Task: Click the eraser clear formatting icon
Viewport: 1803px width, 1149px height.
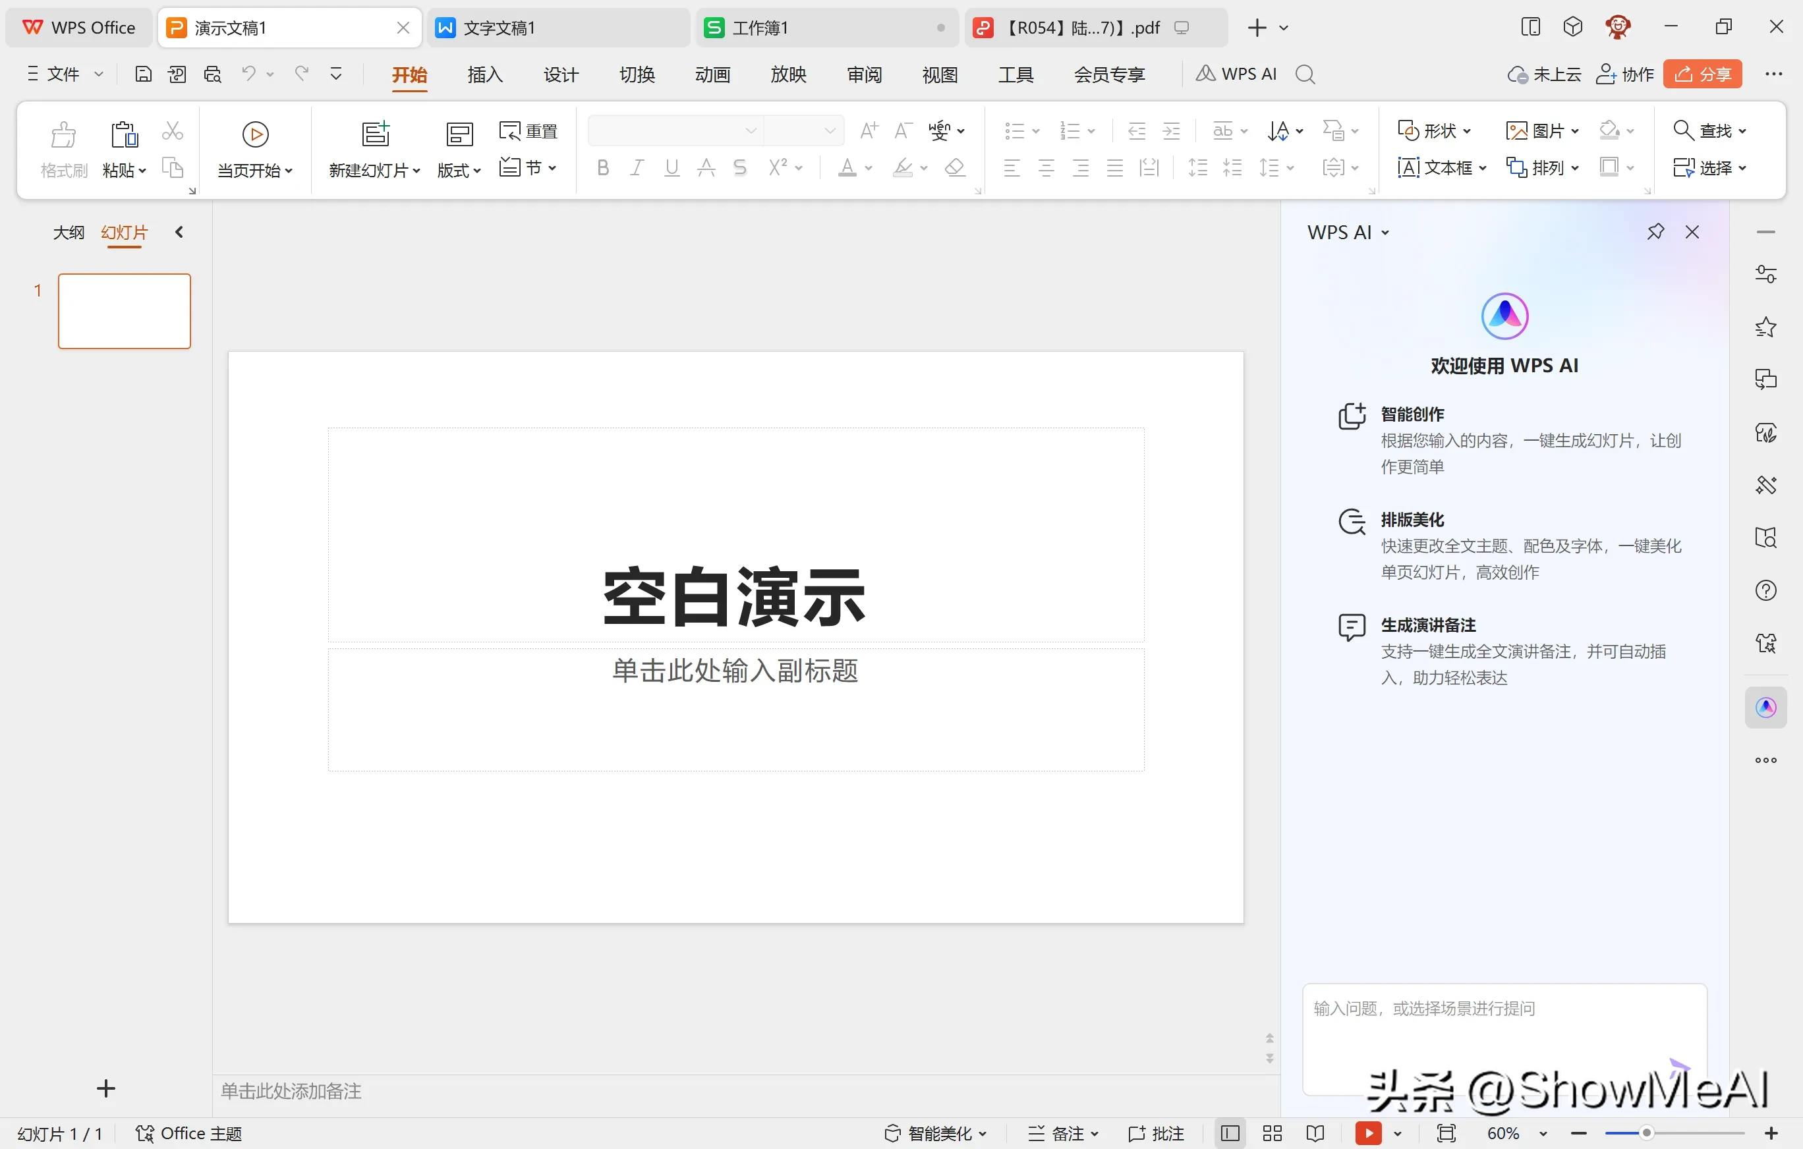Action: coord(955,167)
